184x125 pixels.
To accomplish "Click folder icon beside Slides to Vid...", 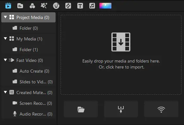I will [x=15, y=81].
